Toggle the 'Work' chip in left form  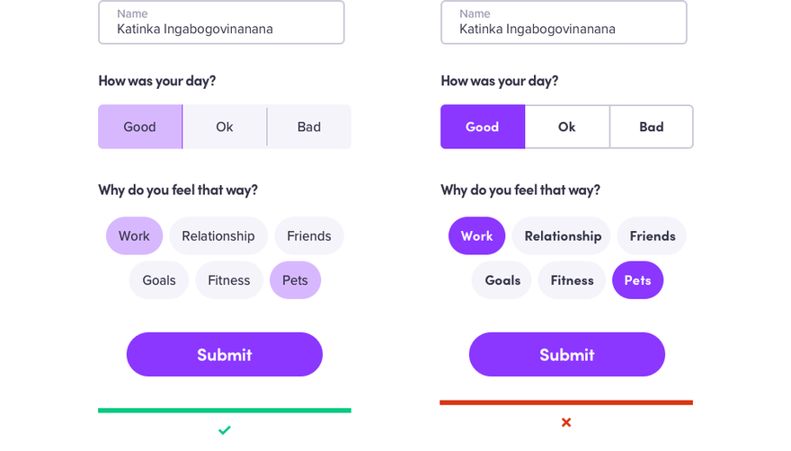[x=135, y=235]
